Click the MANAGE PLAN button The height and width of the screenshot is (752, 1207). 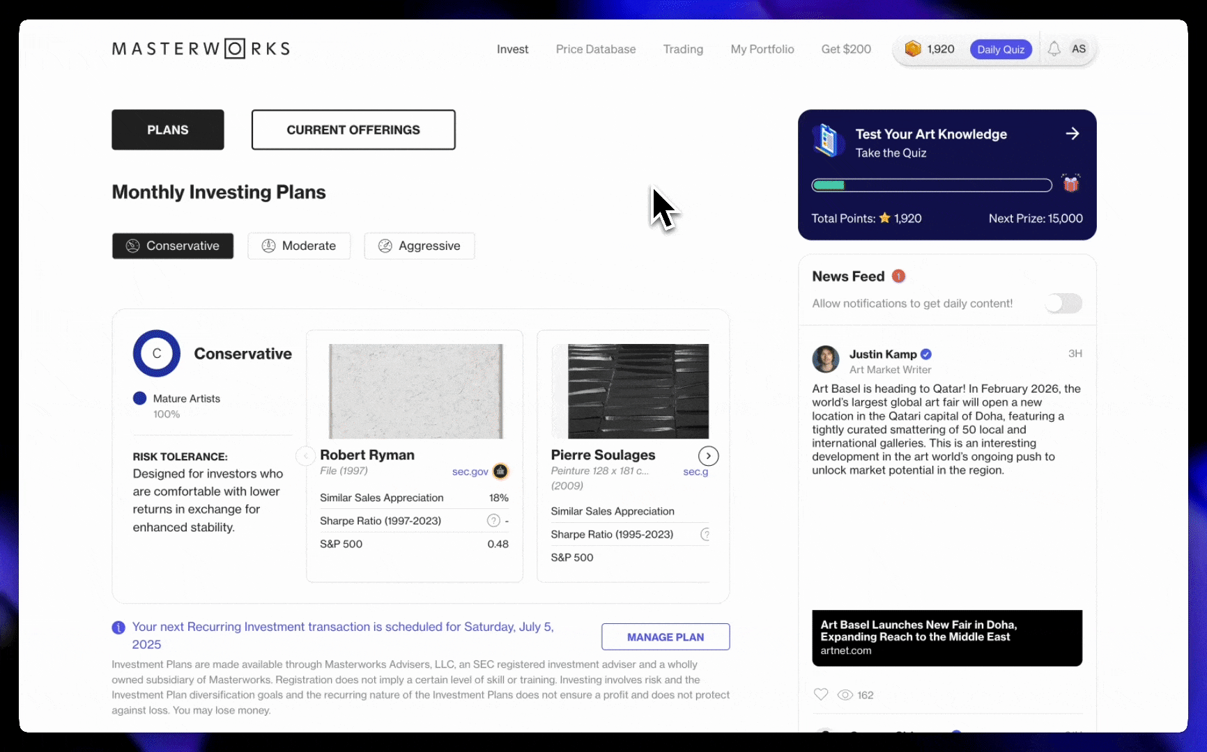[x=666, y=637]
